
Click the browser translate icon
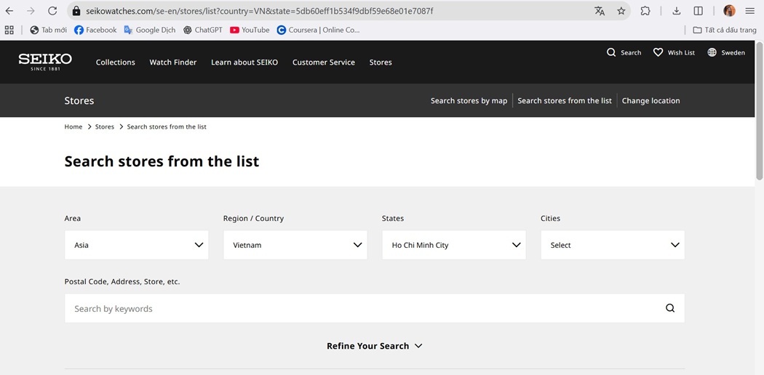[600, 11]
